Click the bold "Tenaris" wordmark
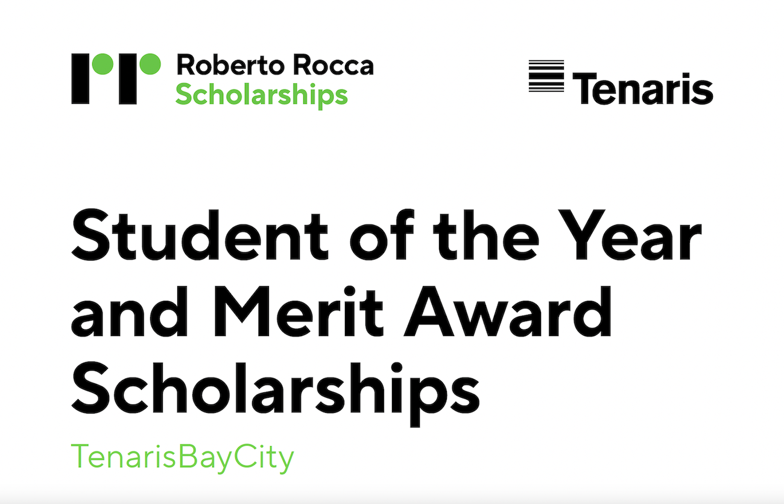This screenshot has width=784, height=504. pos(643,88)
